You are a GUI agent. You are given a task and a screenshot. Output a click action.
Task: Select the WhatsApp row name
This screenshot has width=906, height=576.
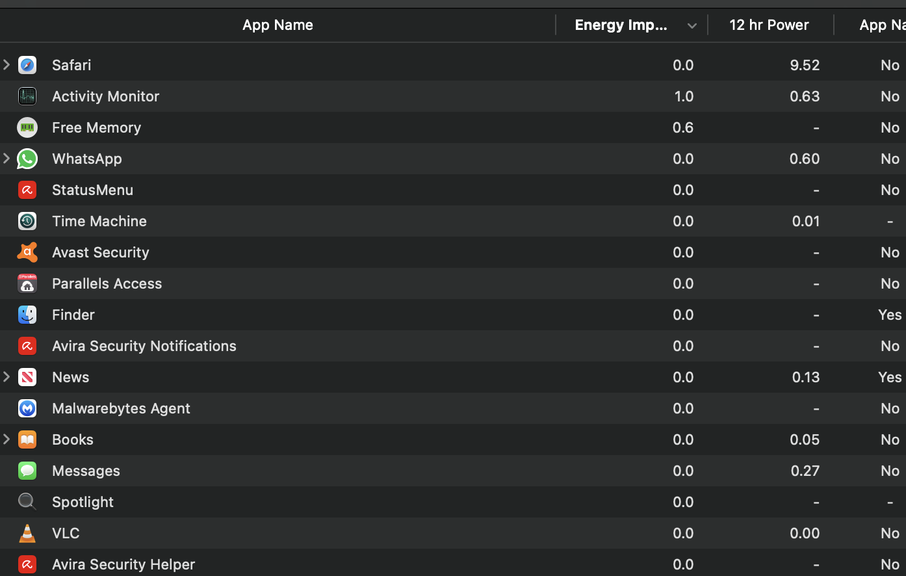[87, 159]
